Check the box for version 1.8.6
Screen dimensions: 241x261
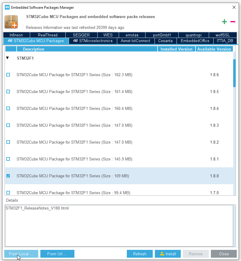(8, 75)
